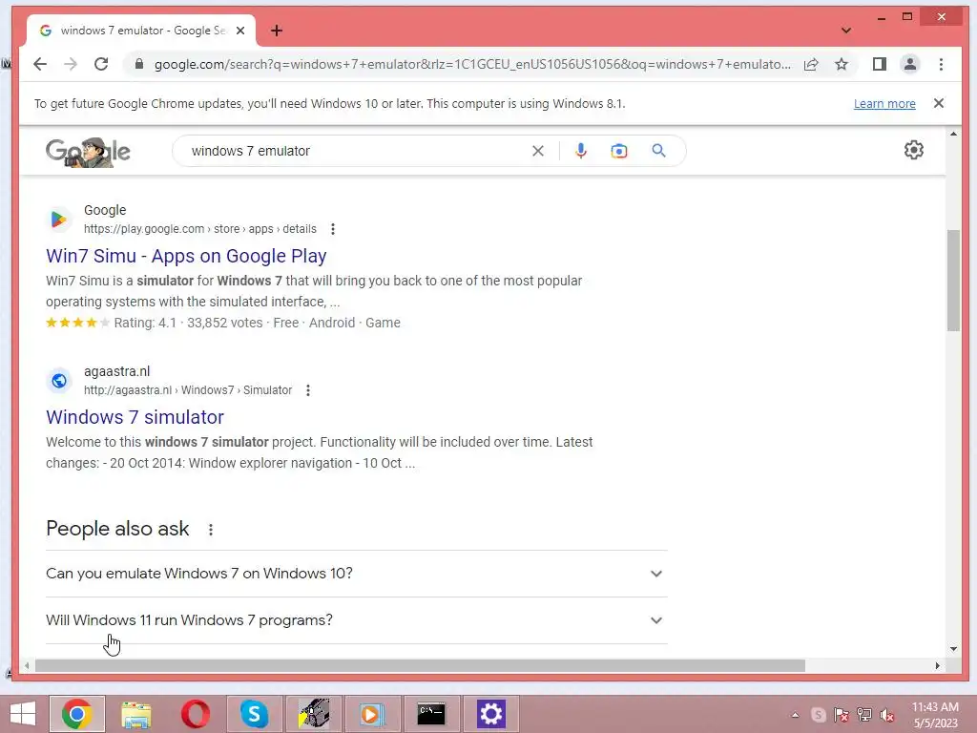Open clock showing 11:43 AM

(935, 715)
